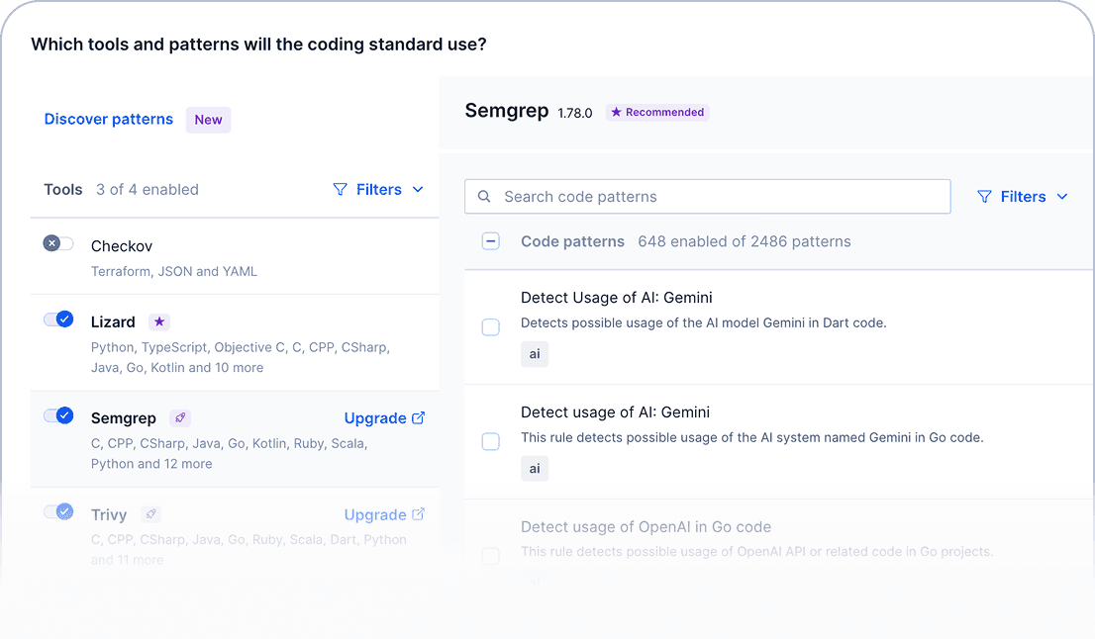Click the rocket badge next to Semgrep
This screenshot has height=639, width=1095.
click(x=179, y=418)
